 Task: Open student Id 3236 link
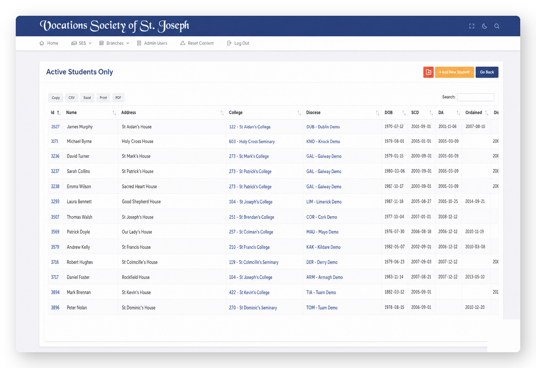55,156
